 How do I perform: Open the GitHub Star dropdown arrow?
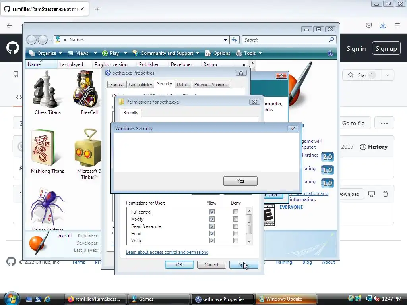387,75
